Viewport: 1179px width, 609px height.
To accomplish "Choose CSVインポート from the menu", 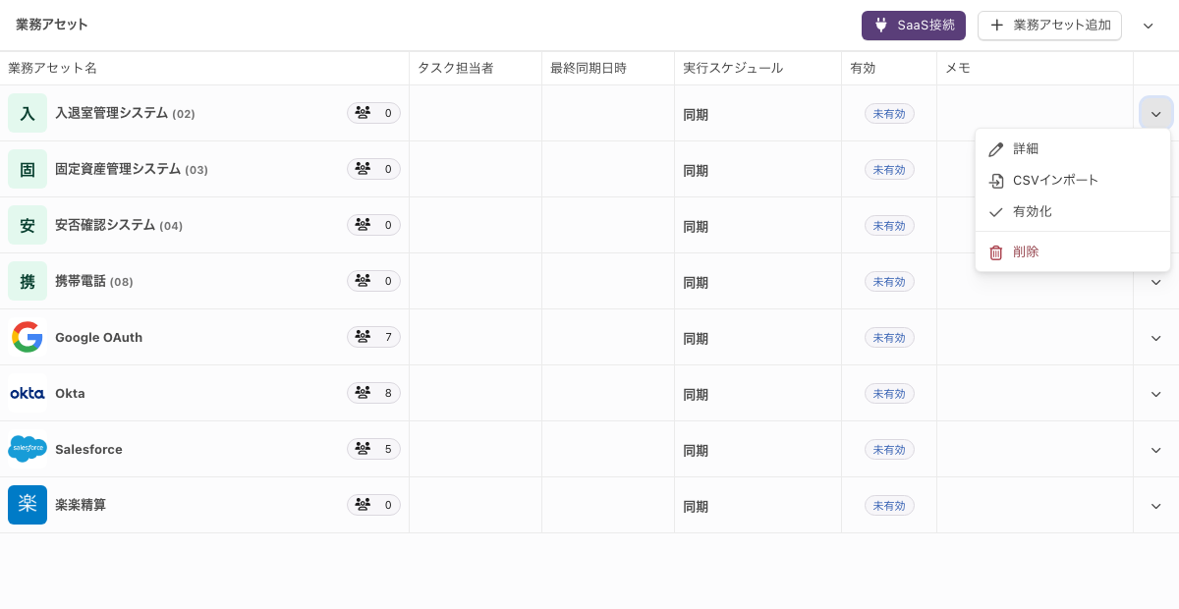I will click(x=1073, y=181).
